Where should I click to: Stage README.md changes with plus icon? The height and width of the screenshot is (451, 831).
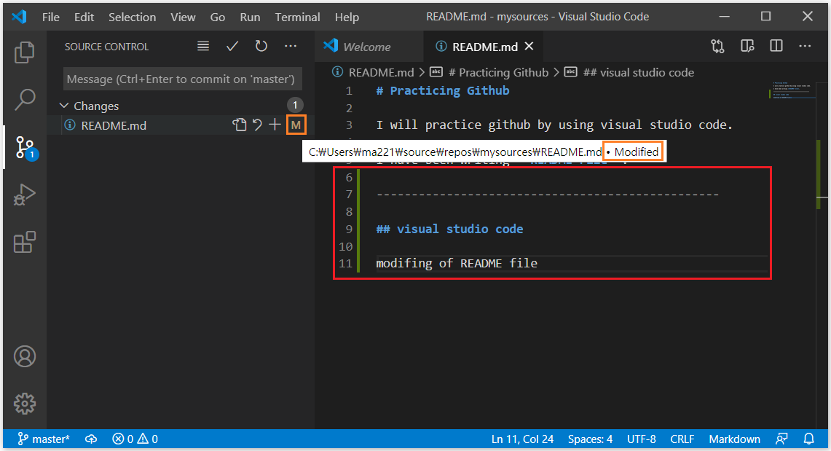tap(275, 125)
